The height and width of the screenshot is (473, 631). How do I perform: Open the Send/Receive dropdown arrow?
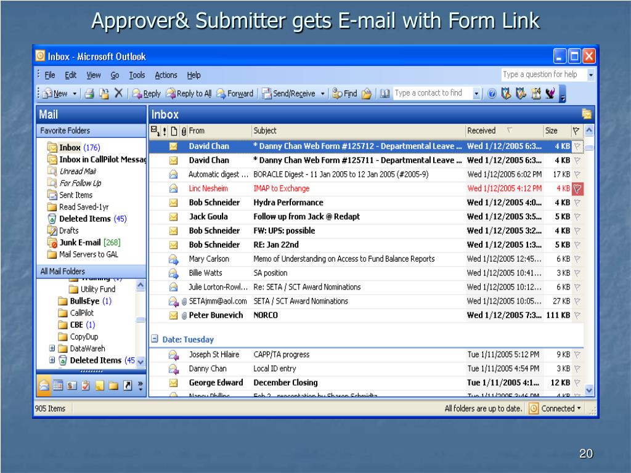pyautogui.click(x=322, y=94)
